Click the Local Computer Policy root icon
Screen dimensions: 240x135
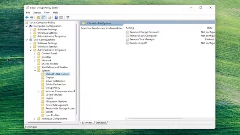coord(27,22)
